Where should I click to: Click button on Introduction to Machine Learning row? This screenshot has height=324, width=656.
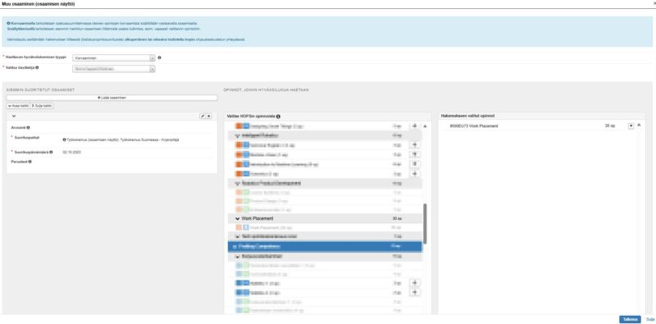click(x=414, y=164)
